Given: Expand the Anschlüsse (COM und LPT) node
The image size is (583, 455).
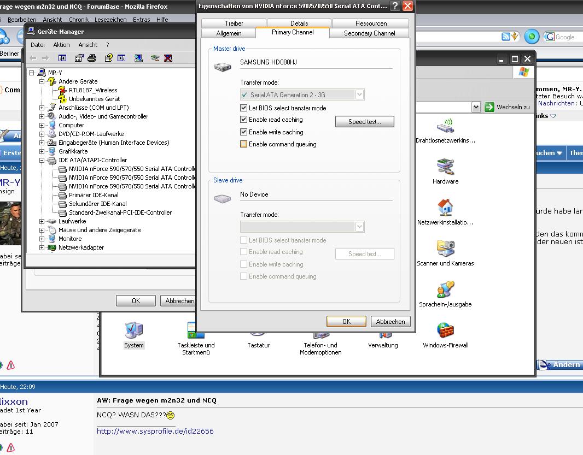Looking at the screenshot, I should tap(42, 108).
